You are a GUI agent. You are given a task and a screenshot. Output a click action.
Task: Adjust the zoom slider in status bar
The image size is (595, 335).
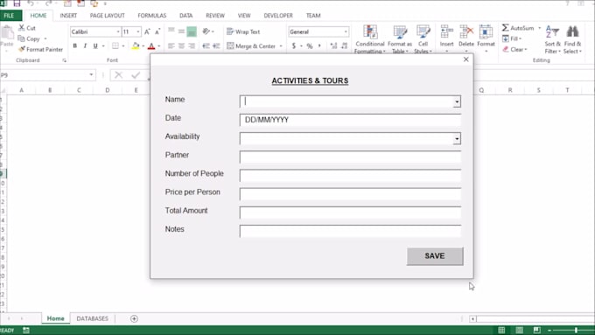576,330
